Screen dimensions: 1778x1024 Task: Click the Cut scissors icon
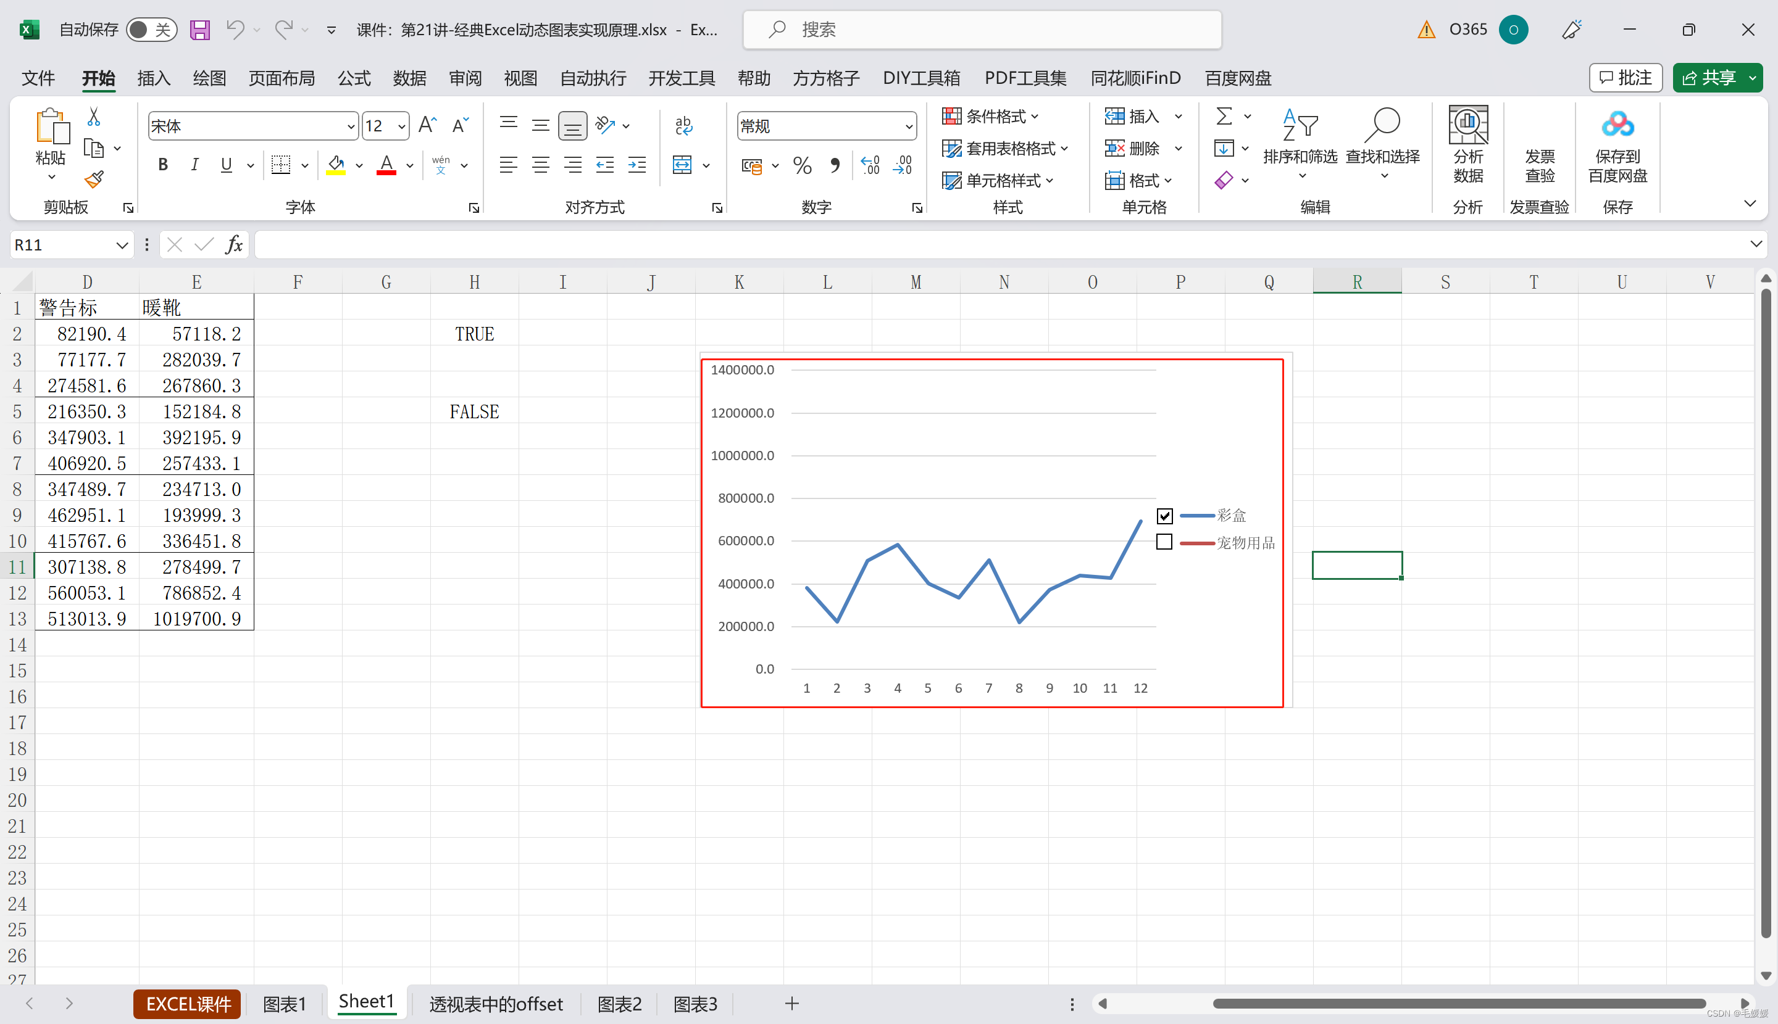[94, 116]
